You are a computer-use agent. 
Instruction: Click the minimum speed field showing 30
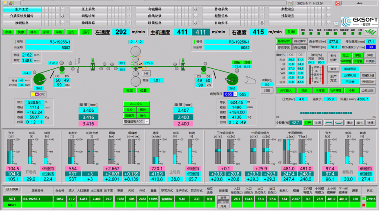click(x=371, y=47)
